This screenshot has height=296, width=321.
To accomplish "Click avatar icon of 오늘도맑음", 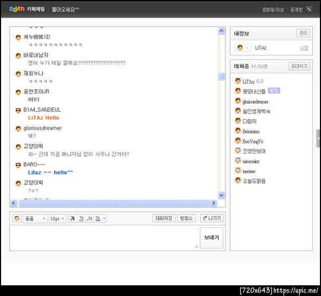I will 238,181.
